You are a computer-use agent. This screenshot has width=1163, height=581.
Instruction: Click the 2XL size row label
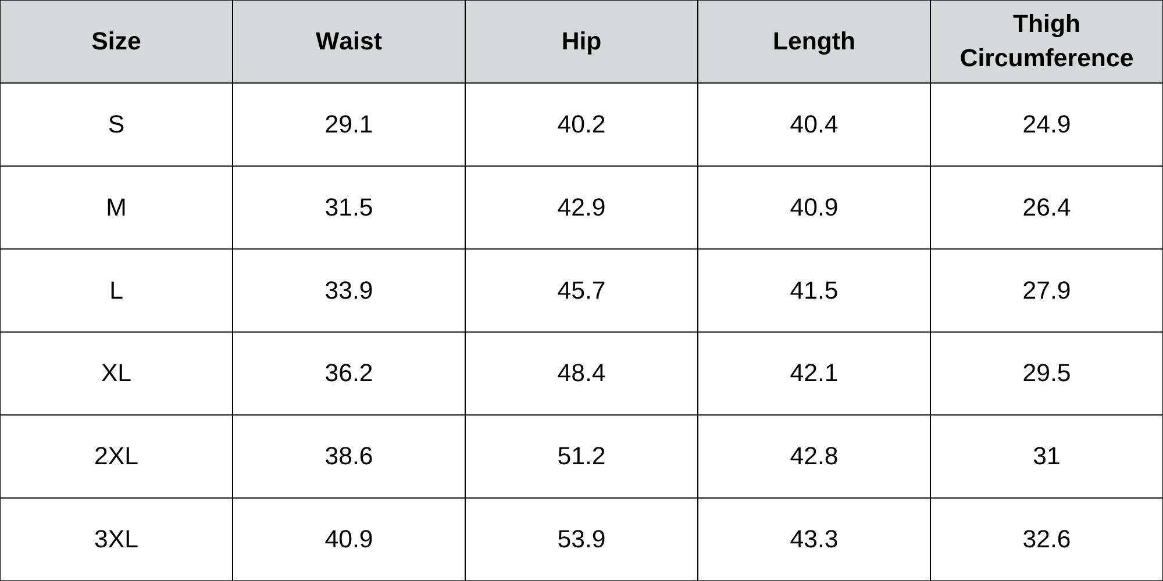(x=116, y=456)
